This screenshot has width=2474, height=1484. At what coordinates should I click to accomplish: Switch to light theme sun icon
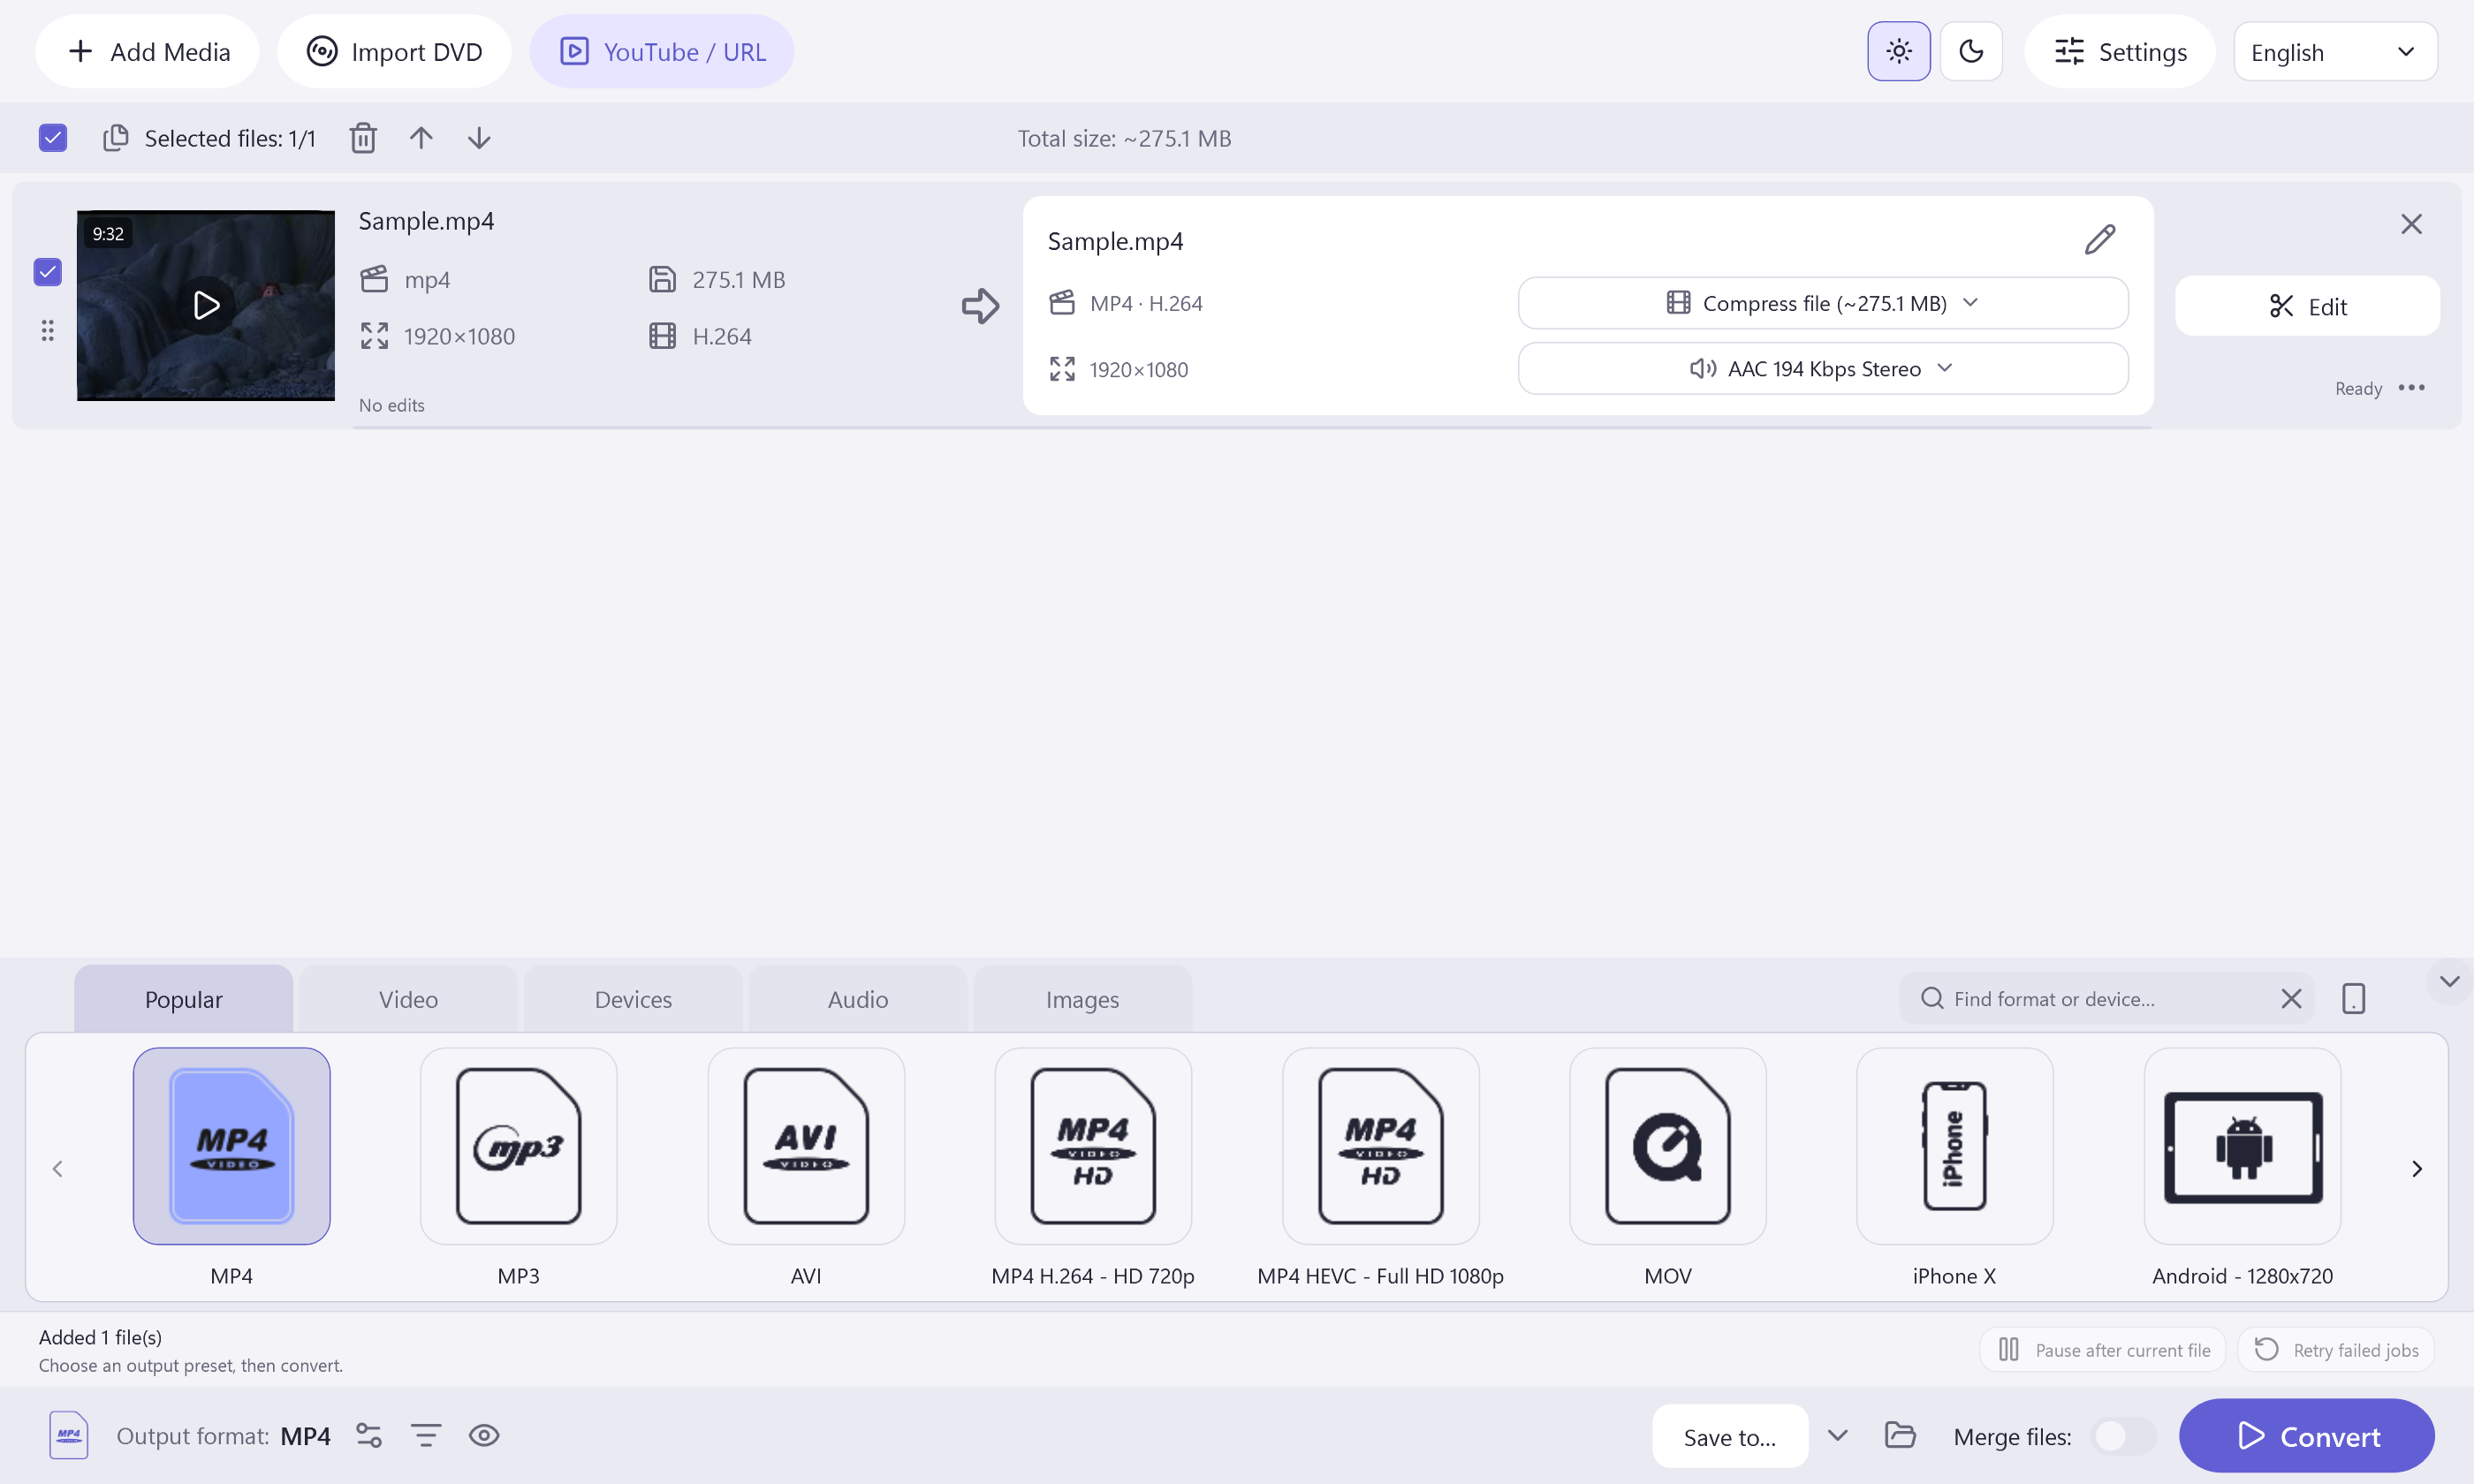click(1898, 51)
